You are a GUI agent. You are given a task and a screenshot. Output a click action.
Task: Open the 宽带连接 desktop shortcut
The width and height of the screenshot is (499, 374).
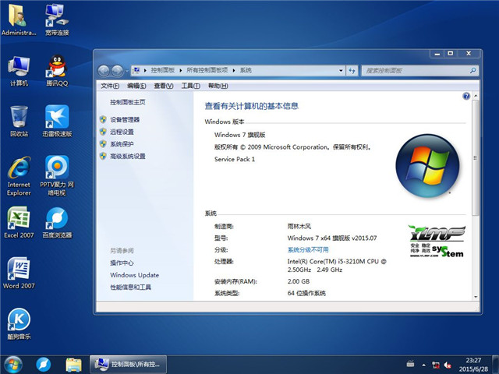pos(57,19)
